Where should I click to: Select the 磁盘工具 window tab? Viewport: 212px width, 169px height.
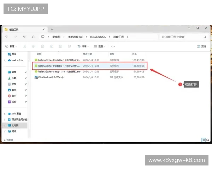click(16, 30)
